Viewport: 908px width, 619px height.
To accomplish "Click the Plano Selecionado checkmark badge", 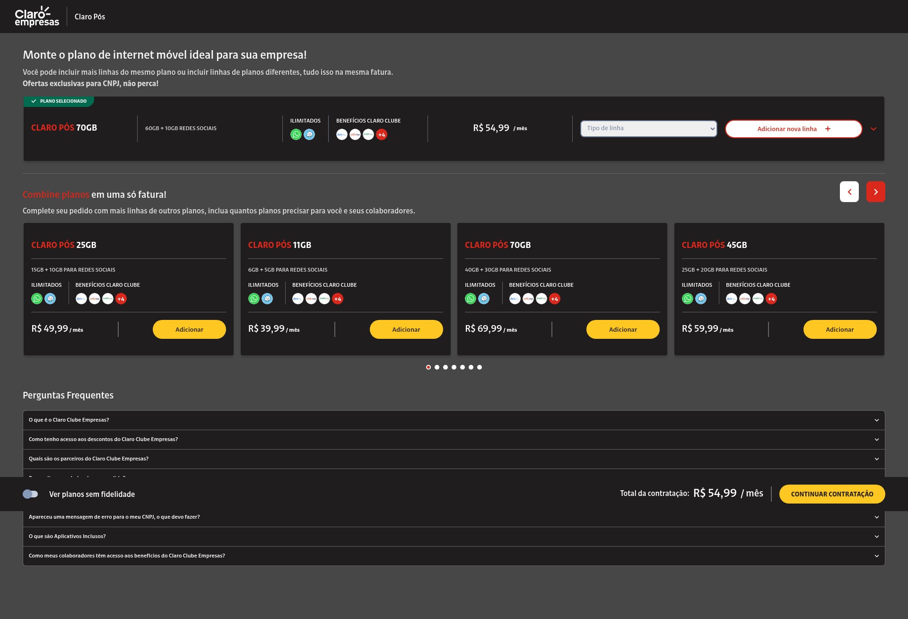I will pyautogui.click(x=59, y=101).
